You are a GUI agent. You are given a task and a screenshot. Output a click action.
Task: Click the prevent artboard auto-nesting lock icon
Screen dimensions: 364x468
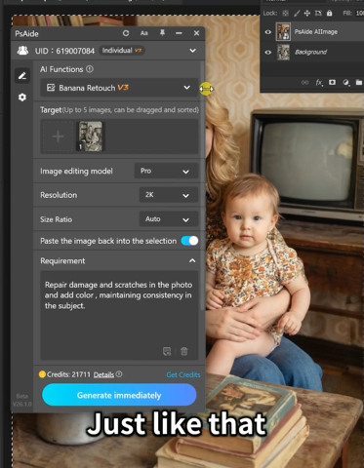click(x=318, y=14)
